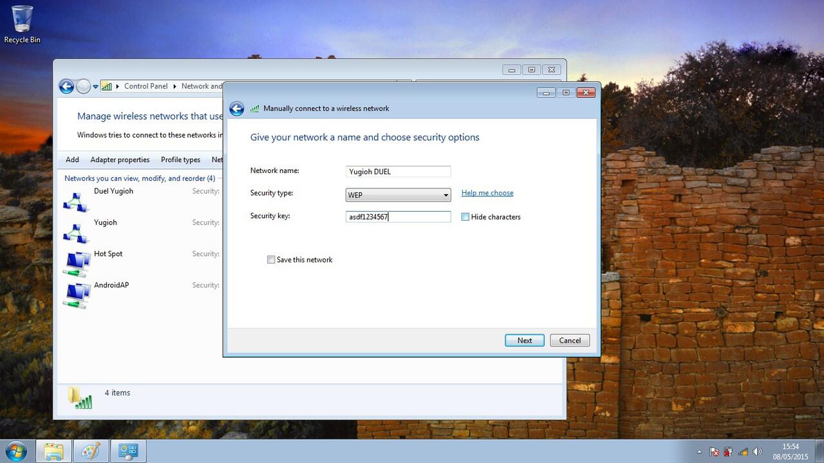Open the Recycle Bin desktop icon
This screenshot has height=463, width=824.
[x=22, y=24]
